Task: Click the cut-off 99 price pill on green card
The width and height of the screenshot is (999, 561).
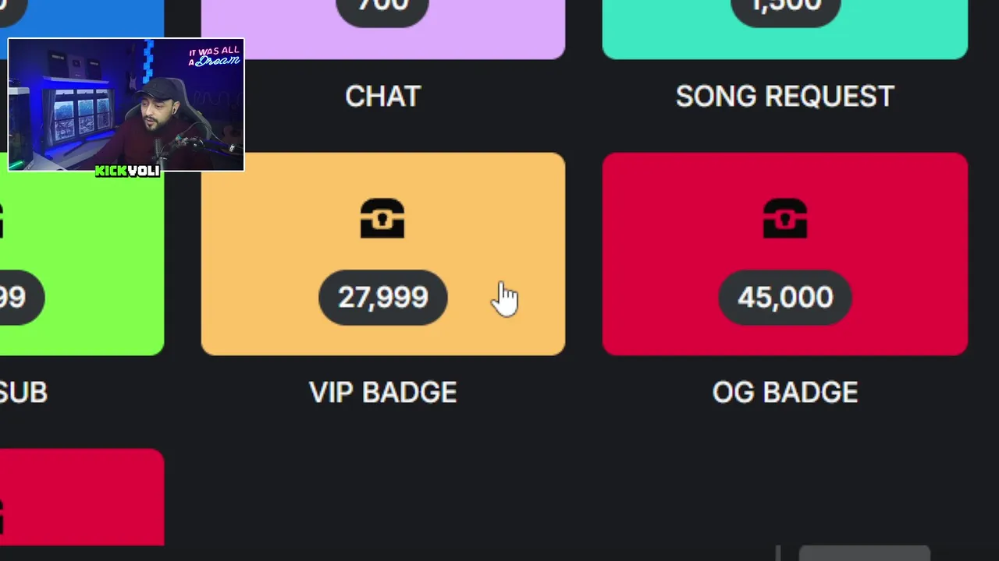Action: (x=17, y=297)
